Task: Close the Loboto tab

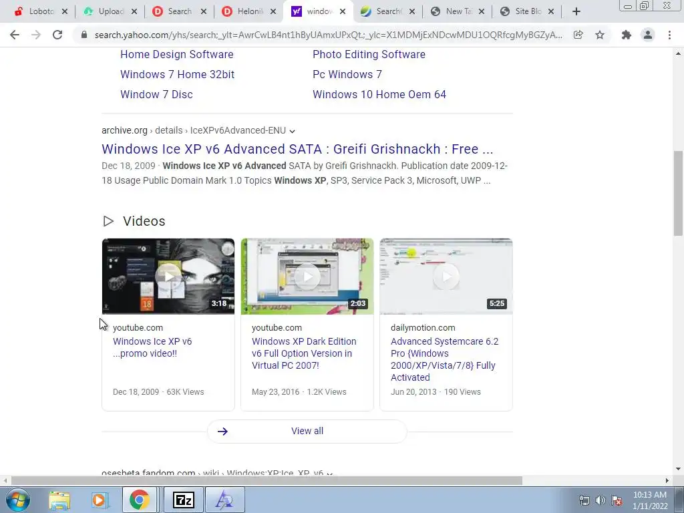Action: pos(65,12)
